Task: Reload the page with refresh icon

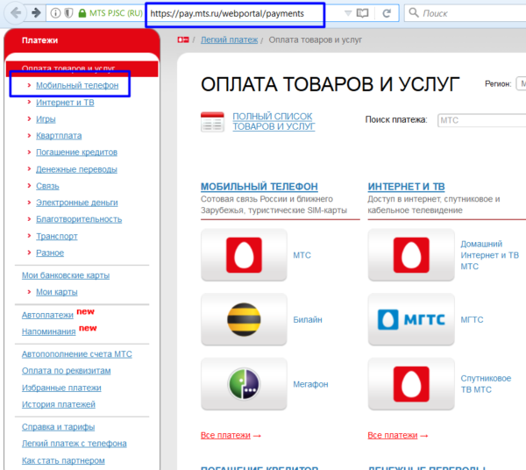Action: pos(387,13)
